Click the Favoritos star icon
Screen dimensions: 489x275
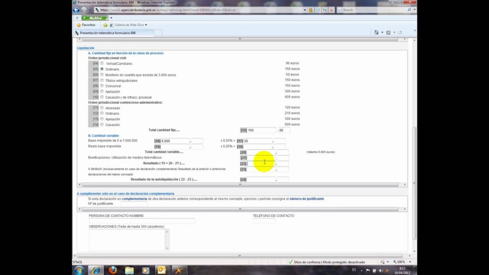(x=79, y=25)
